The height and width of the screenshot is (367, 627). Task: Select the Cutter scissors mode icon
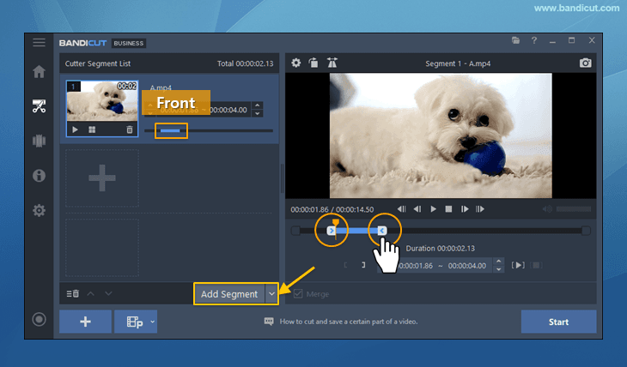point(39,106)
